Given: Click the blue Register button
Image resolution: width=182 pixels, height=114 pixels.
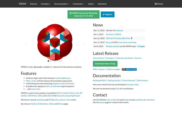Looking at the screenshot, I should pyautogui.click(x=108, y=14).
